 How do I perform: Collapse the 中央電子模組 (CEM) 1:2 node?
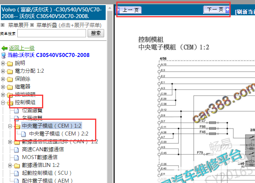click(10, 126)
